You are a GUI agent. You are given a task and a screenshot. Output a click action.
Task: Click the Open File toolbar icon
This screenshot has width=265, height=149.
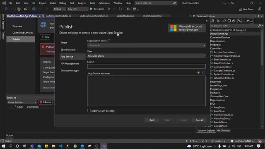[x=25, y=9]
